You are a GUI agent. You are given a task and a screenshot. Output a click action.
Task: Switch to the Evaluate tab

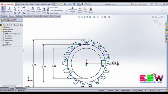[37, 16]
